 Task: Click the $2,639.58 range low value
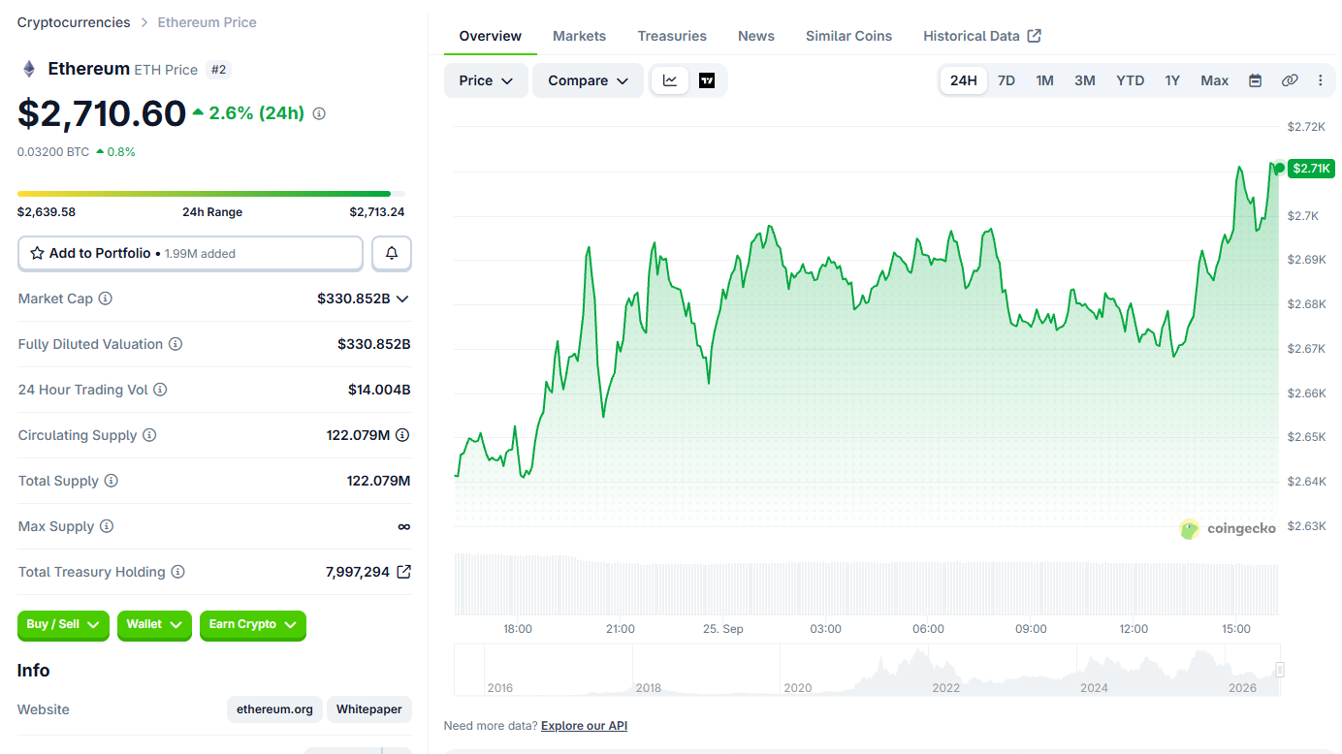[x=47, y=212]
